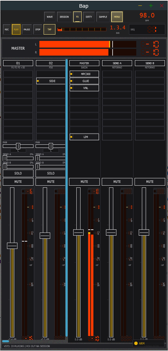Mute the SEND A return
The height and width of the screenshot is (351, 168).
pos(117,182)
